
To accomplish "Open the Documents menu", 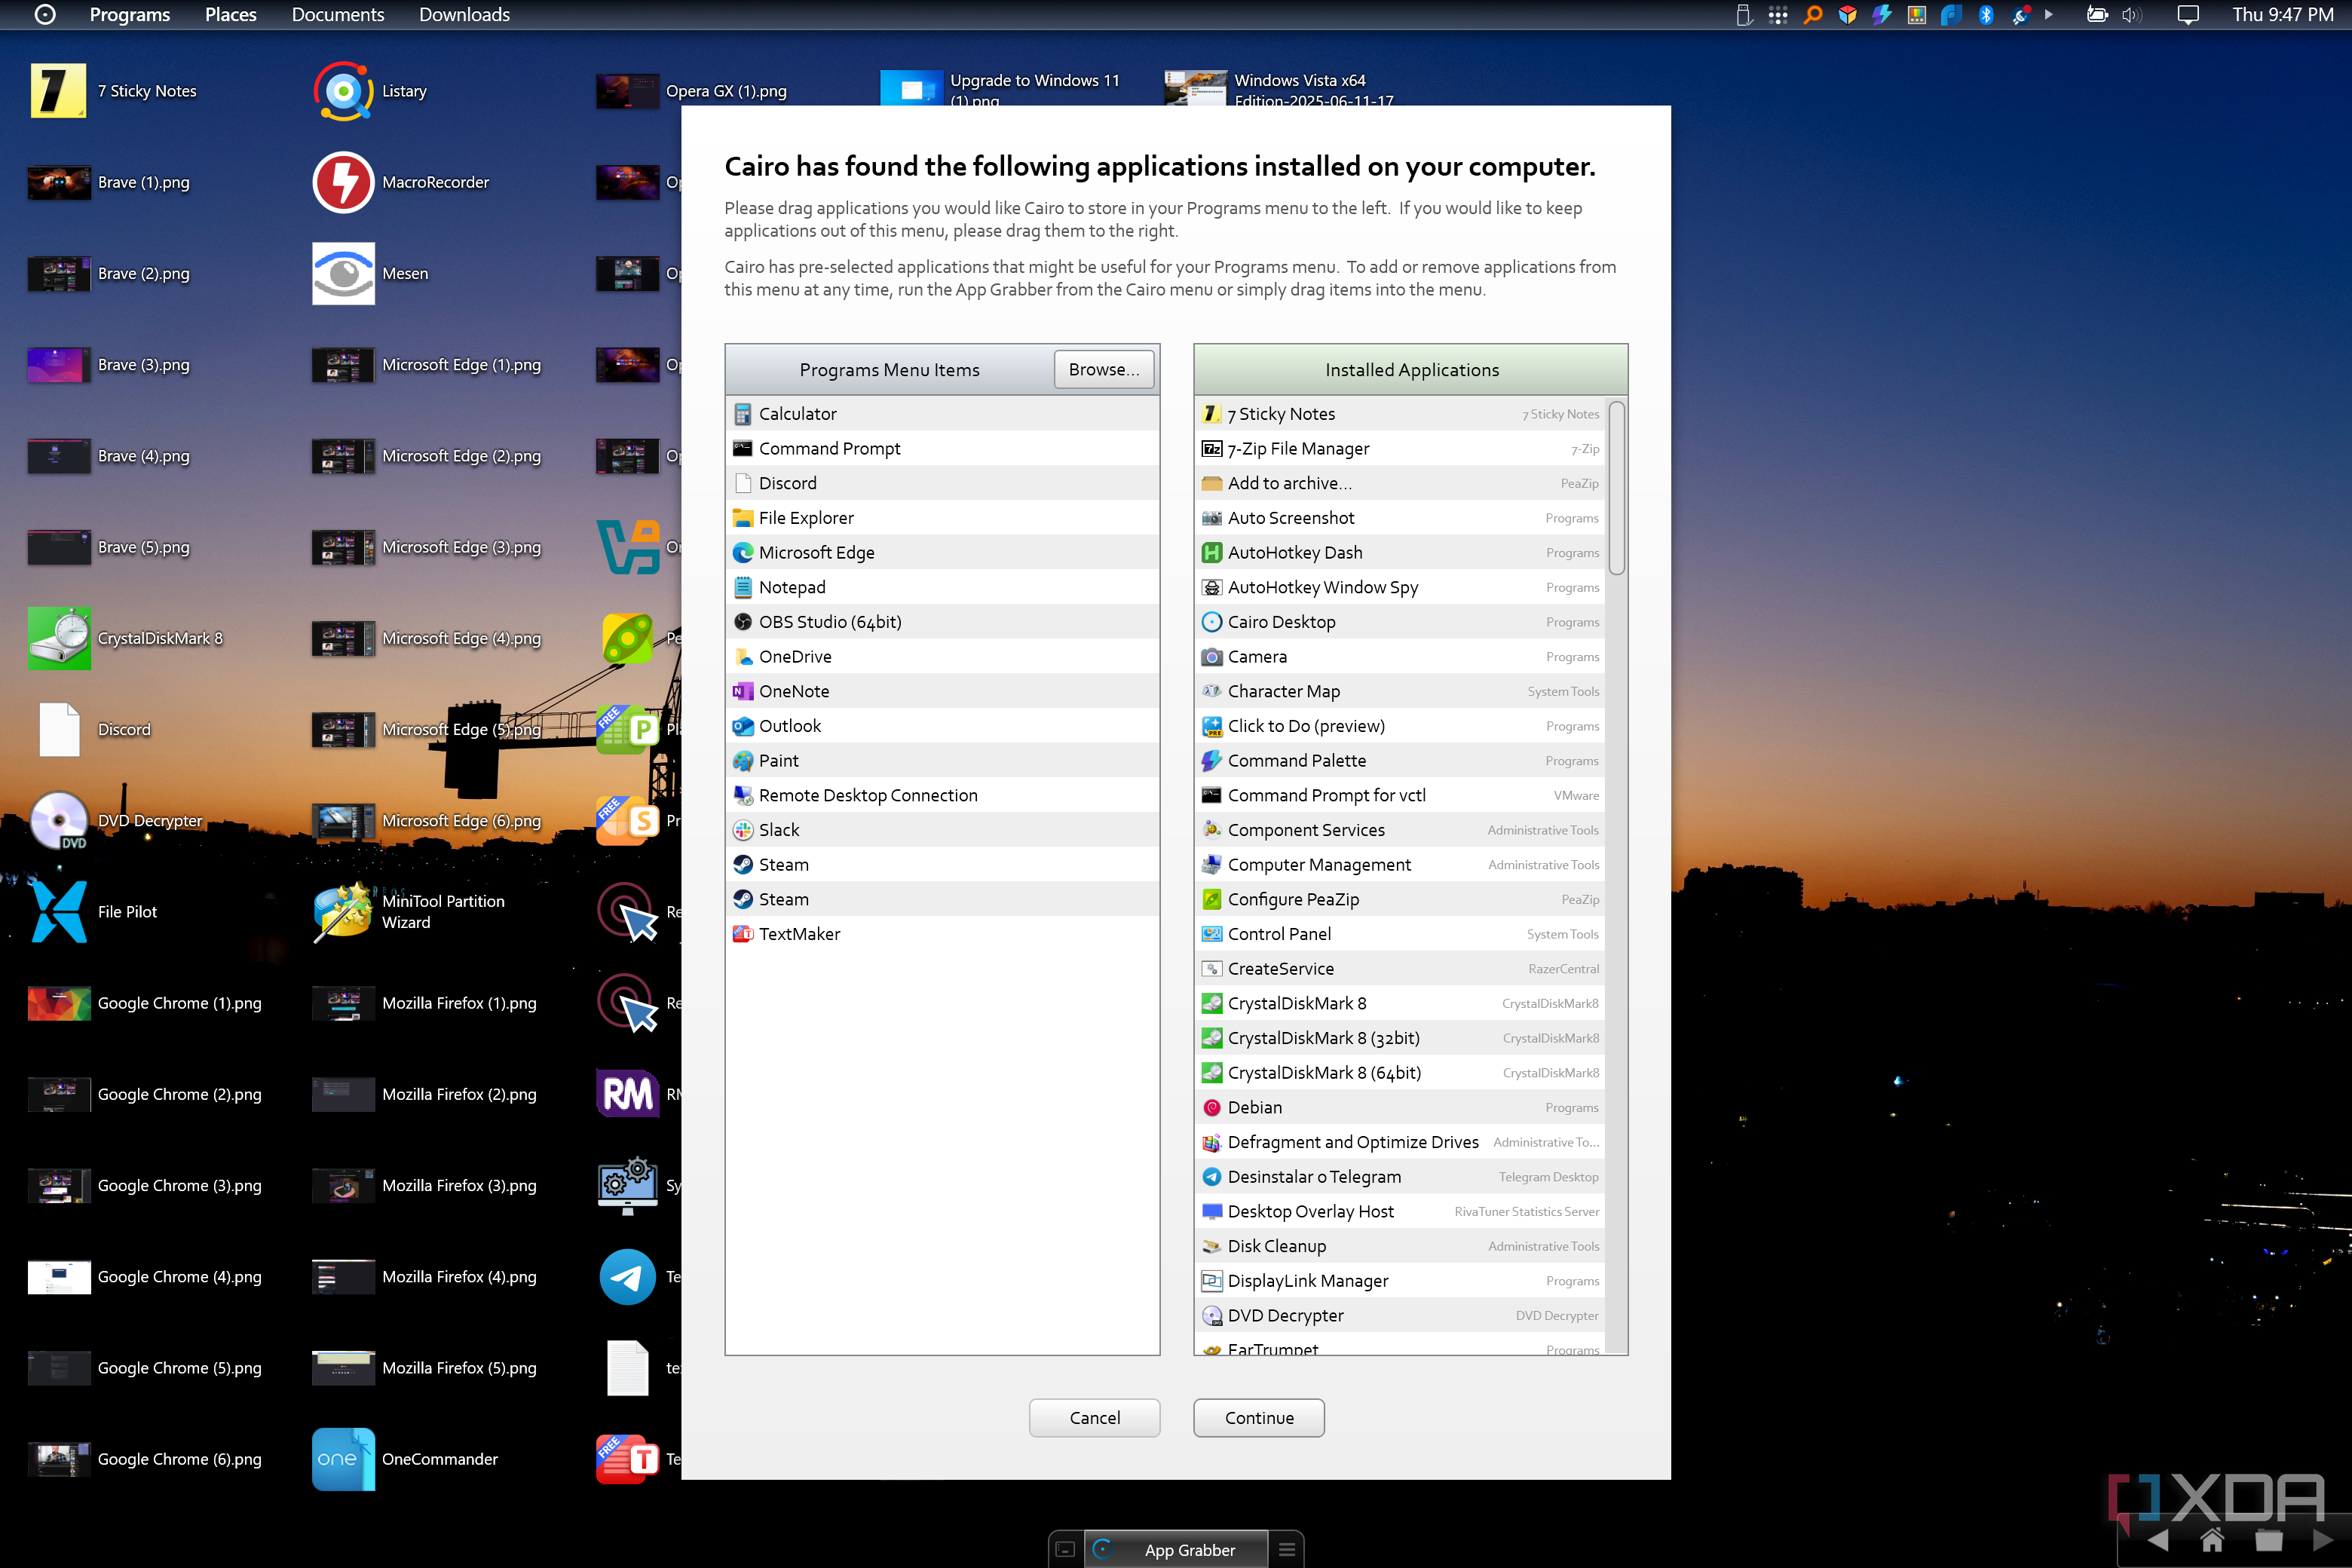I will click(x=338, y=14).
